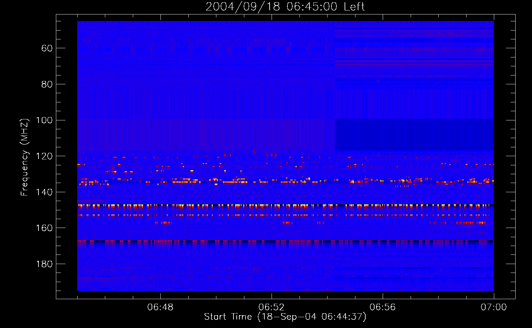Select the 06:56 time tick label

[383, 307]
